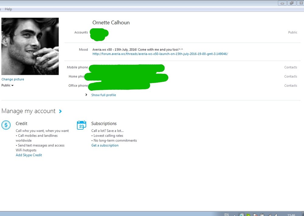Click the profile picture thumbnail
The image size is (304, 216).
(x=30, y=46)
